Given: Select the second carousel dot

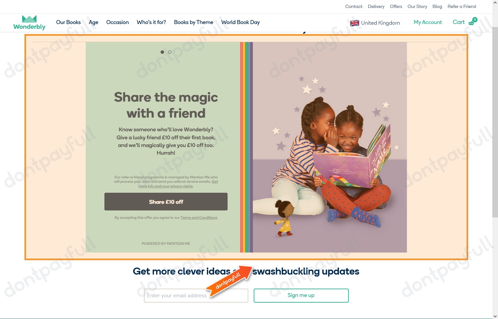Looking at the screenshot, I should coord(170,52).
